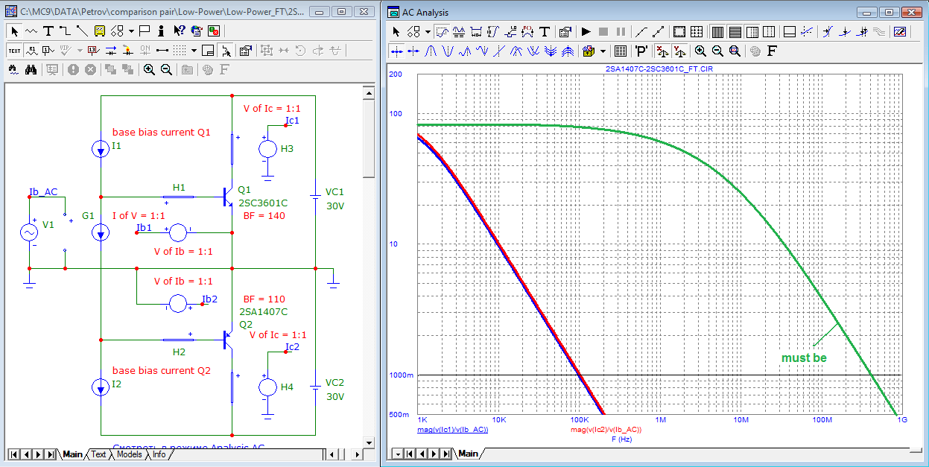929x467 pixels.
Task: Click the up arrow of schematic vertical scrollbar
Action: 368,92
